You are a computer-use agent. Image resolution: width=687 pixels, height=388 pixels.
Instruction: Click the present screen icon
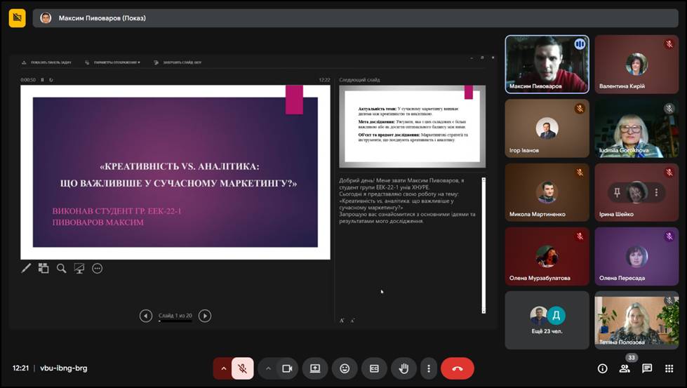tap(315, 368)
